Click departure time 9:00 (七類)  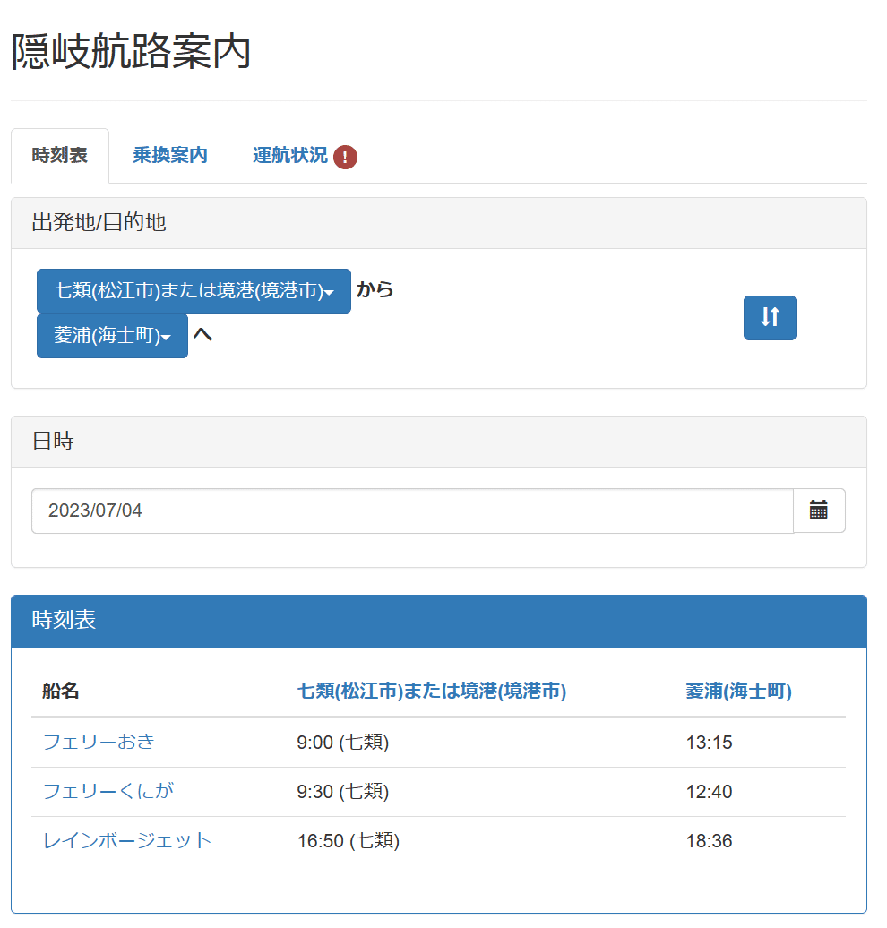[x=343, y=743]
